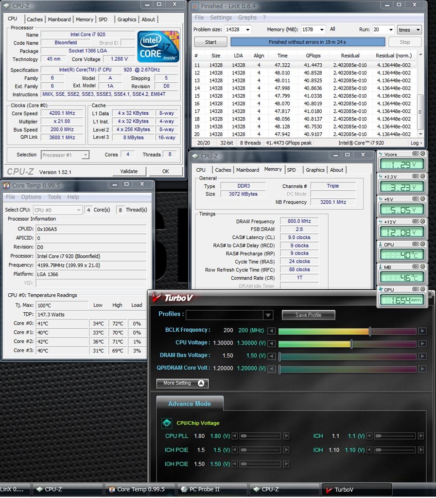Image resolution: width=436 pixels, height=498 pixels.
Task: Click Save Profile in TurboV
Action: pos(309,315)
